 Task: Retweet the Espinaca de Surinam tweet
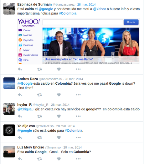pos(39,69)
